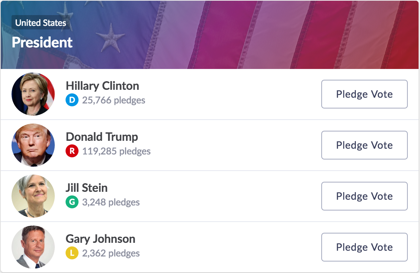Click the Libertarian party L badge icon
Screen dimensions: 420x273
point(72,253)
